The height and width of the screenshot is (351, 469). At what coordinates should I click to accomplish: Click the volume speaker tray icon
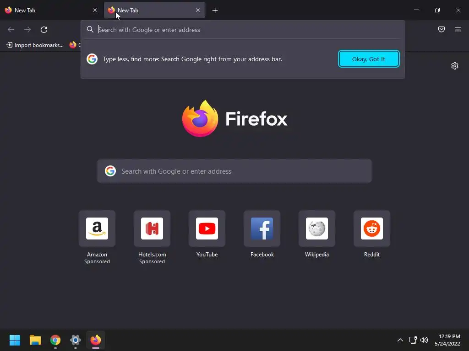[x=424, y=340]
